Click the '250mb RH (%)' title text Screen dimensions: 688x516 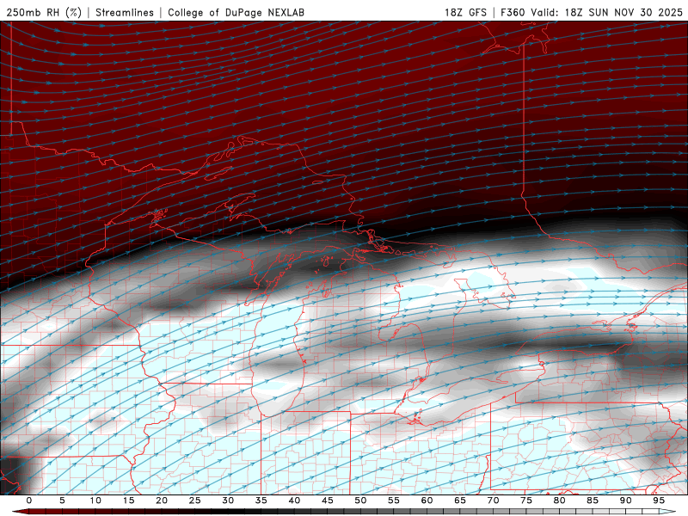pyautogui.click(x=44, y=12)
